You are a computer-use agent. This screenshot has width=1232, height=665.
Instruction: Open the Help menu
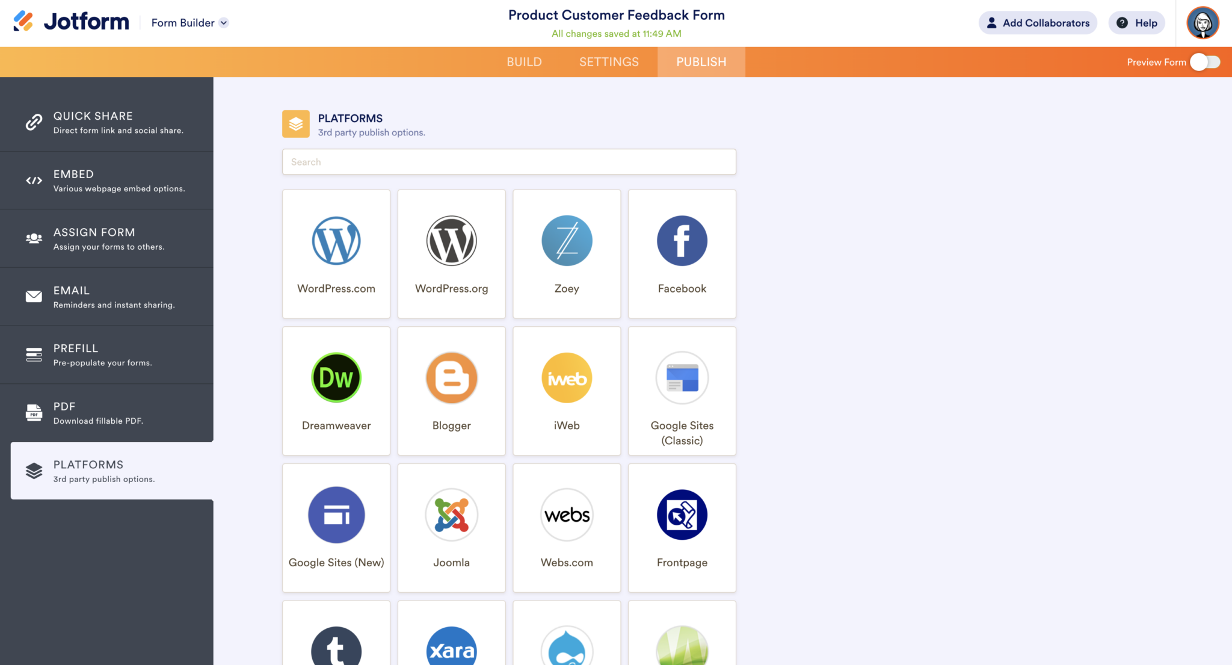1136,23
